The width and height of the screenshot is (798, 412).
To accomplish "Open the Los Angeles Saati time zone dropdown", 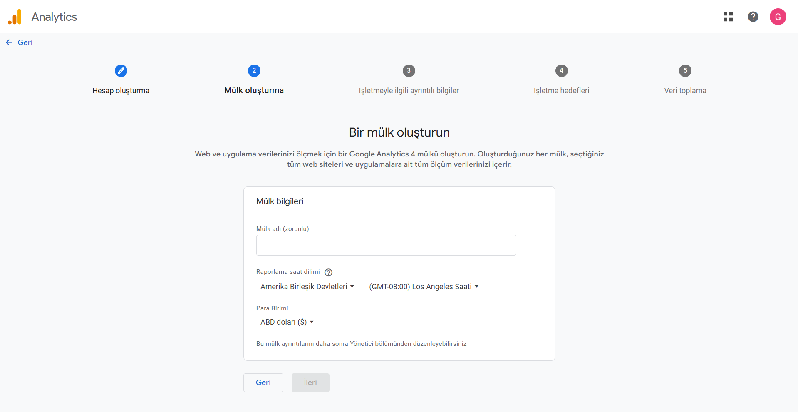I will click(424, 287).
